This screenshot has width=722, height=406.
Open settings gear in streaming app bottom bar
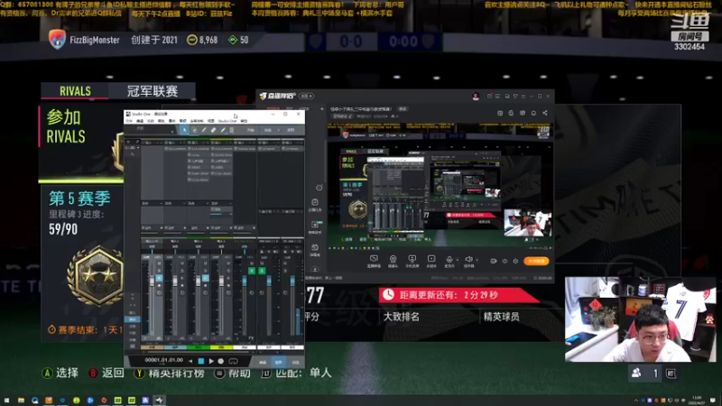click(x=515, y=261)
